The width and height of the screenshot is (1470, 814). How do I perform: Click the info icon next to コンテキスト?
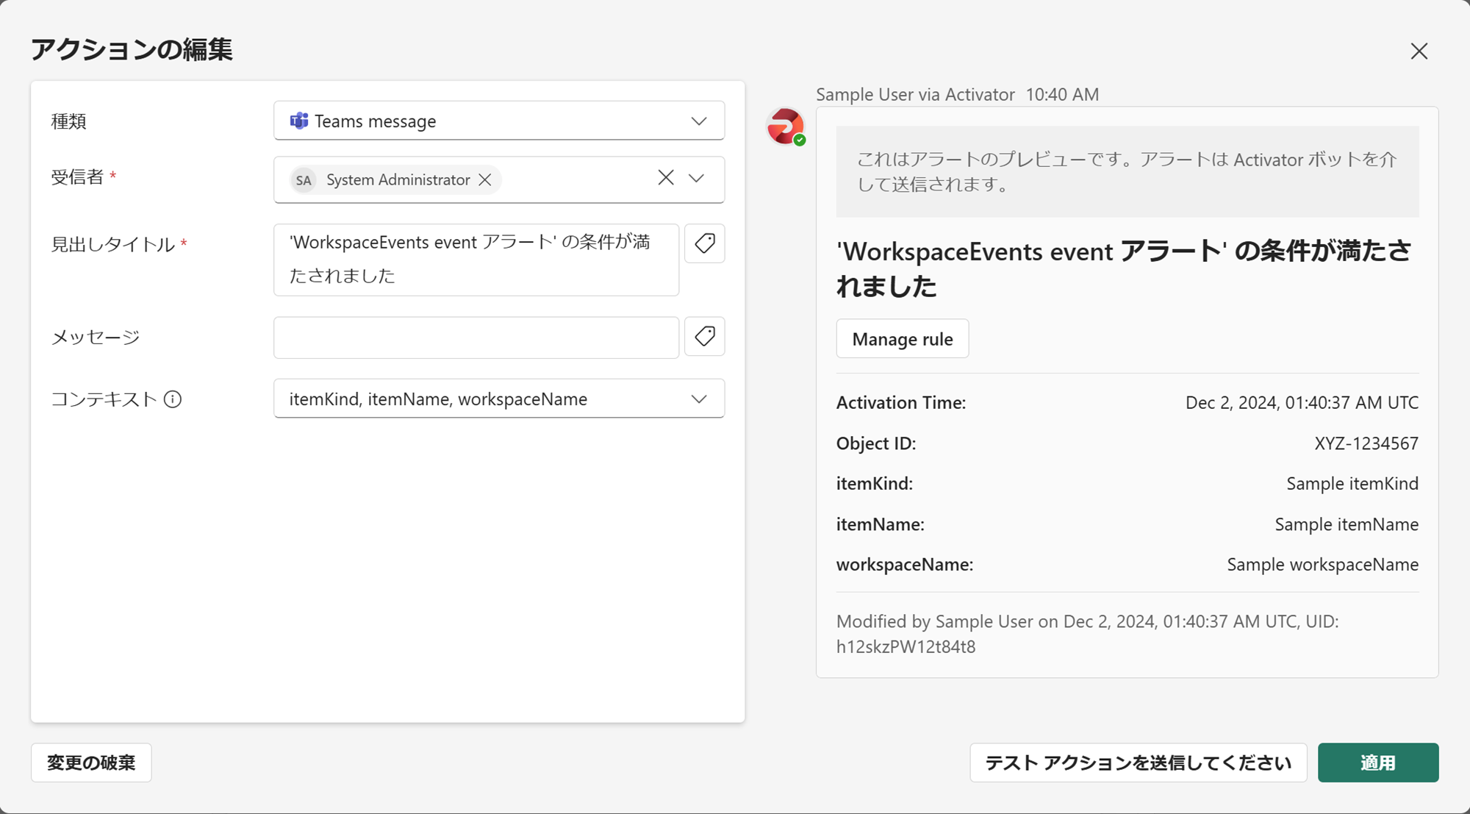pyautogui.click(x=173, y=399)
